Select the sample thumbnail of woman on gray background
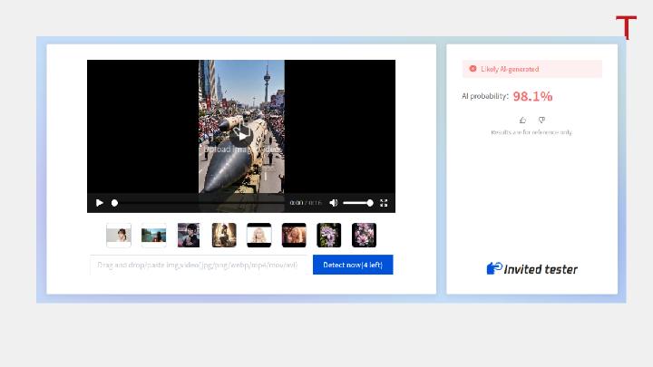The height and width of the screenshot is (367, 653). point(119,235)
